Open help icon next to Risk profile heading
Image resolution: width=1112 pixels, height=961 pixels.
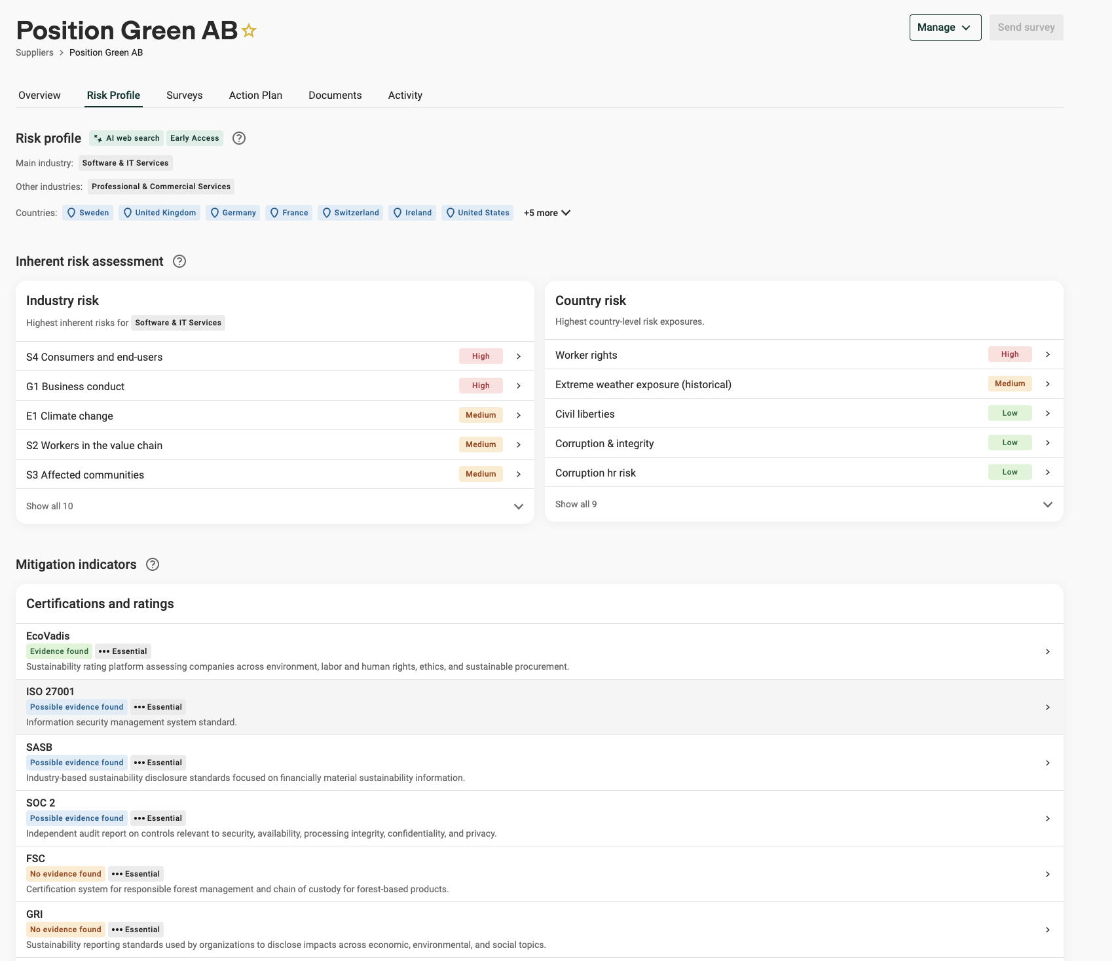(x=239, y=138)
